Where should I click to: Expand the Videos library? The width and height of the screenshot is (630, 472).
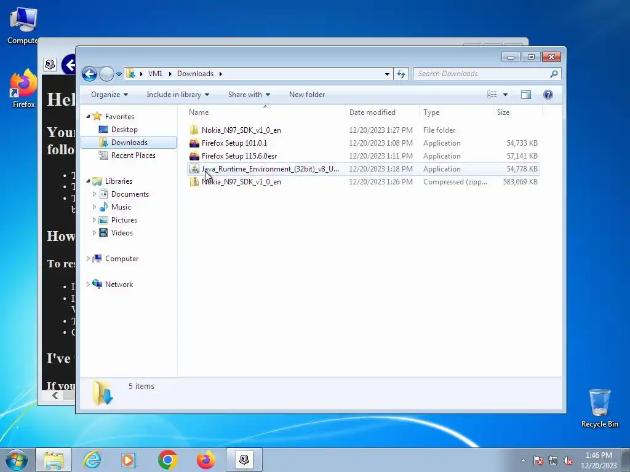point(94,233)
